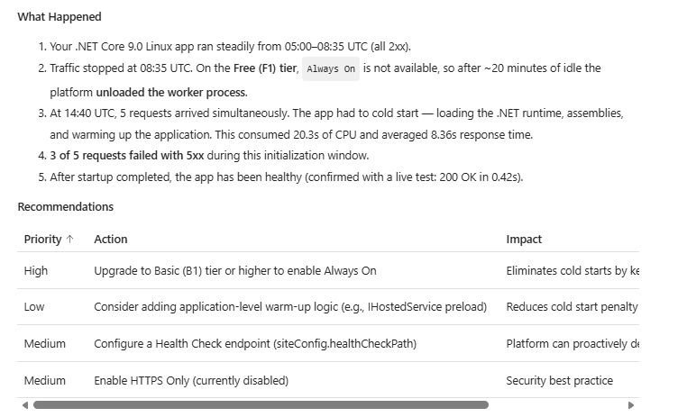Click the 'Security best practice' impact cell
This screenshot has width=687, height=417.
[559, 381]
